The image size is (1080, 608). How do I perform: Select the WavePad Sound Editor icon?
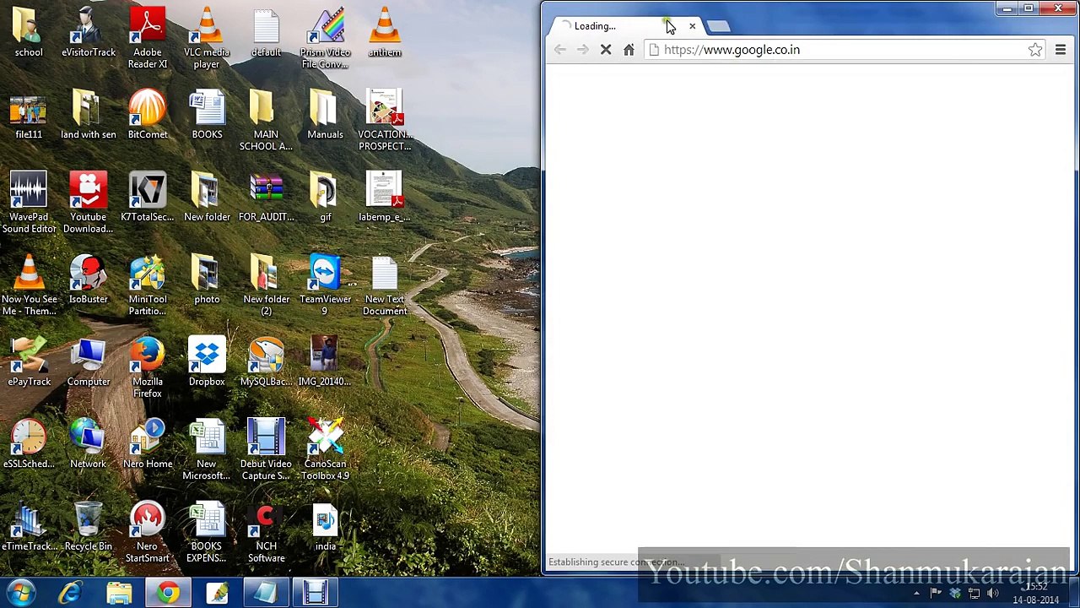29,203
